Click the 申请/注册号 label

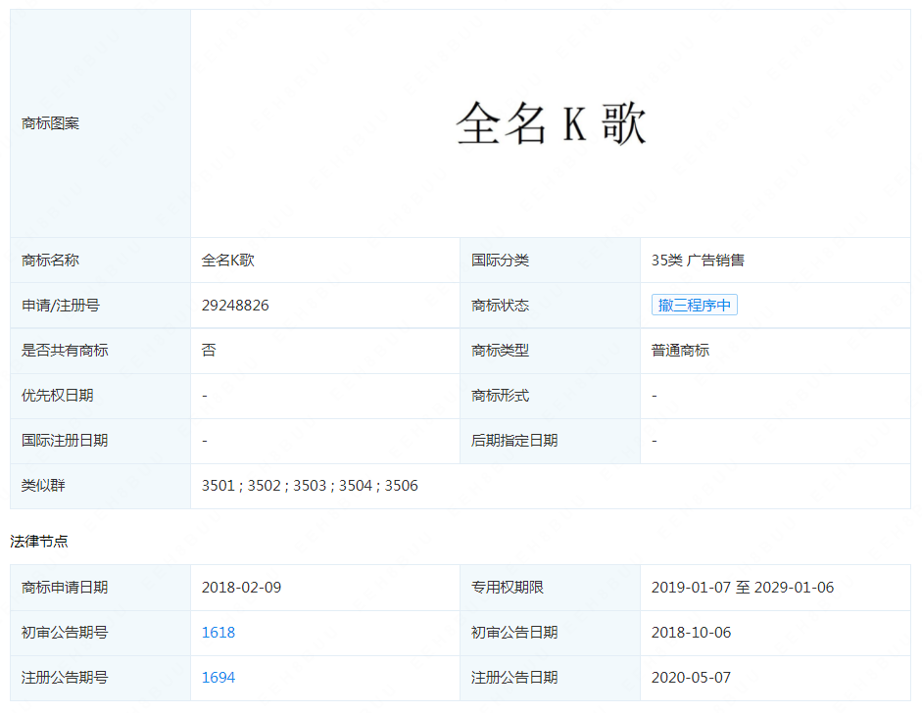(61, 306)
